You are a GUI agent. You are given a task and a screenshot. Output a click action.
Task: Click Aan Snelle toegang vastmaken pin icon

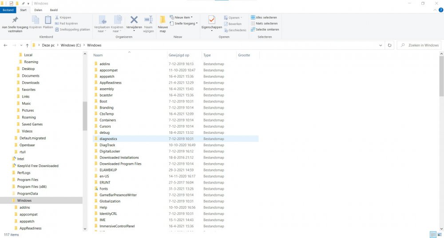pyautogui.click(x=15, y=20)
